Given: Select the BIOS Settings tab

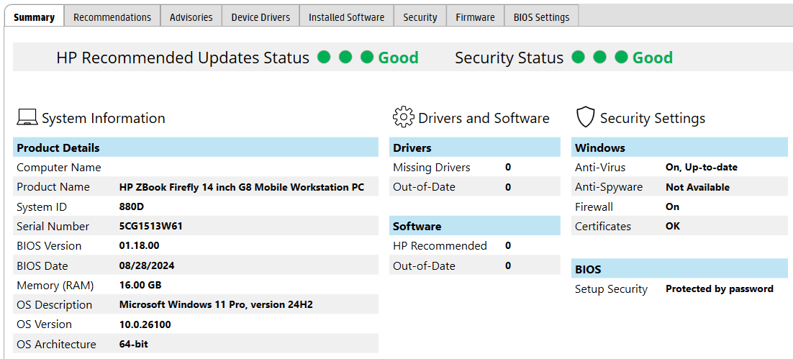Looking at the screenshot, I should coord(541,17).
